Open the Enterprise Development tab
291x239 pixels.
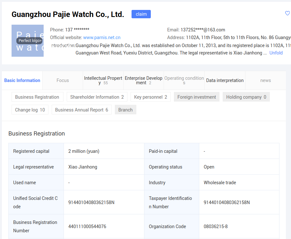(x=143, y=80)
